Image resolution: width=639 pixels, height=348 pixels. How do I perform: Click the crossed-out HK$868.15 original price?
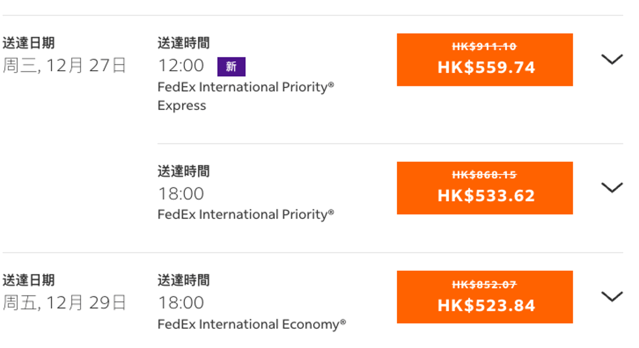pyautogui.click(x=484, y=175)
